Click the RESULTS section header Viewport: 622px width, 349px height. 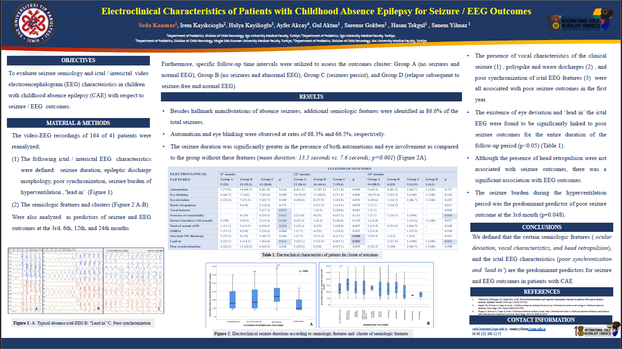[311, 97]
